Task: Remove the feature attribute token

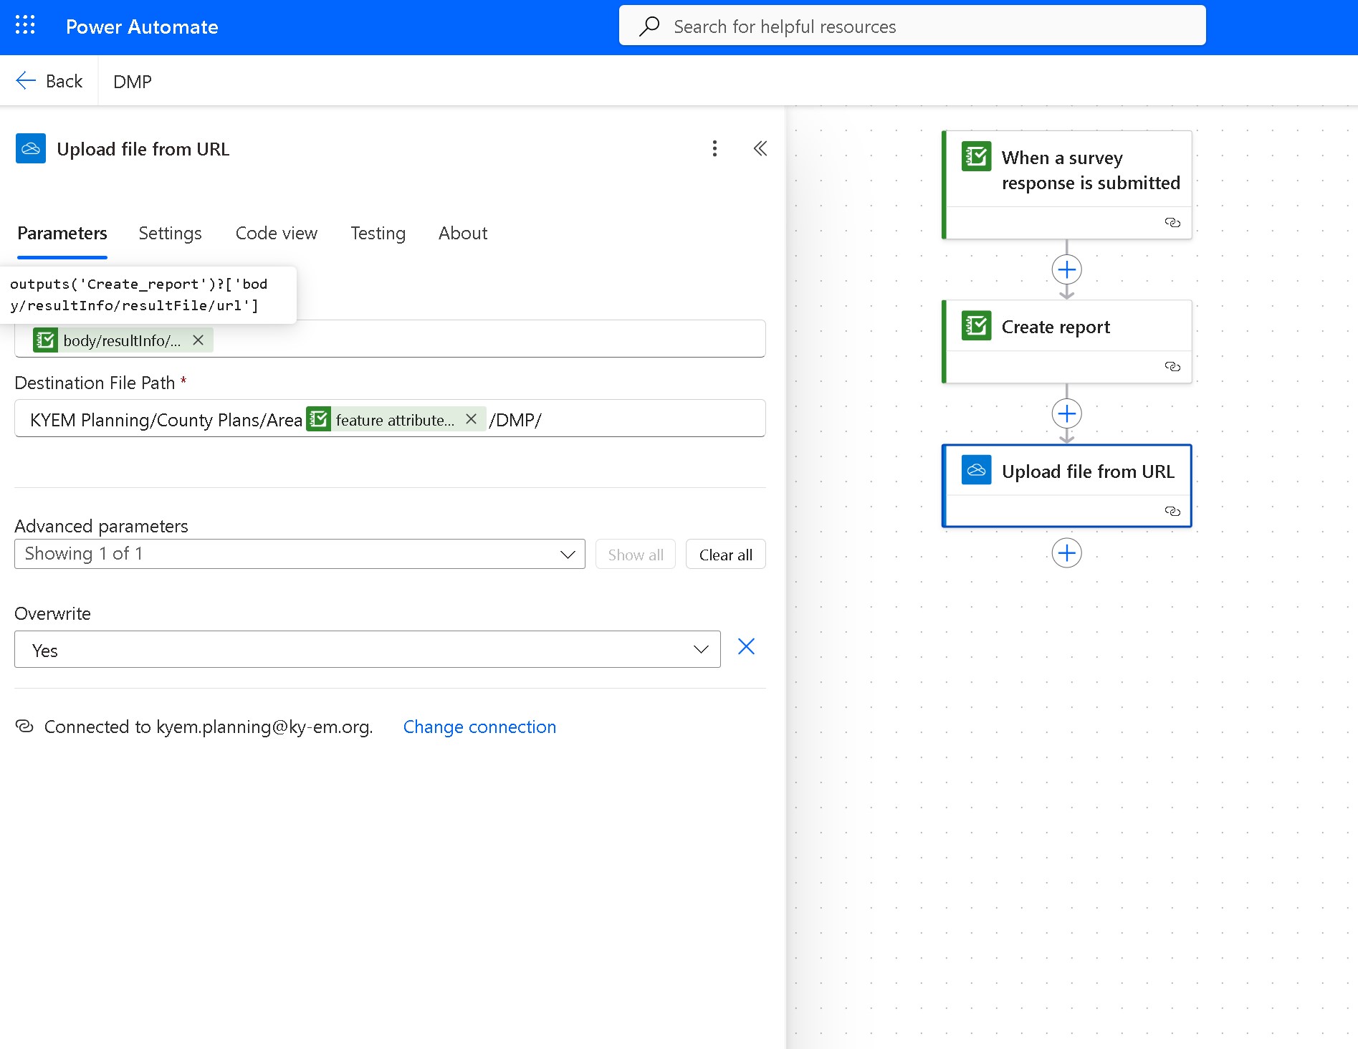Action: click(x=471, y=419)
